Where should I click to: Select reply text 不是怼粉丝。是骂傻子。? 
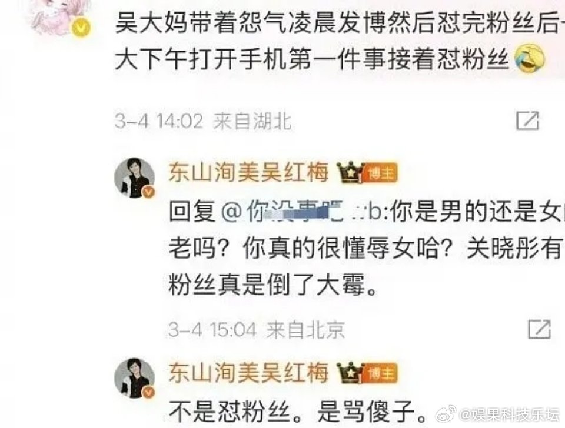pyautogui.click(x=299, y=411)
